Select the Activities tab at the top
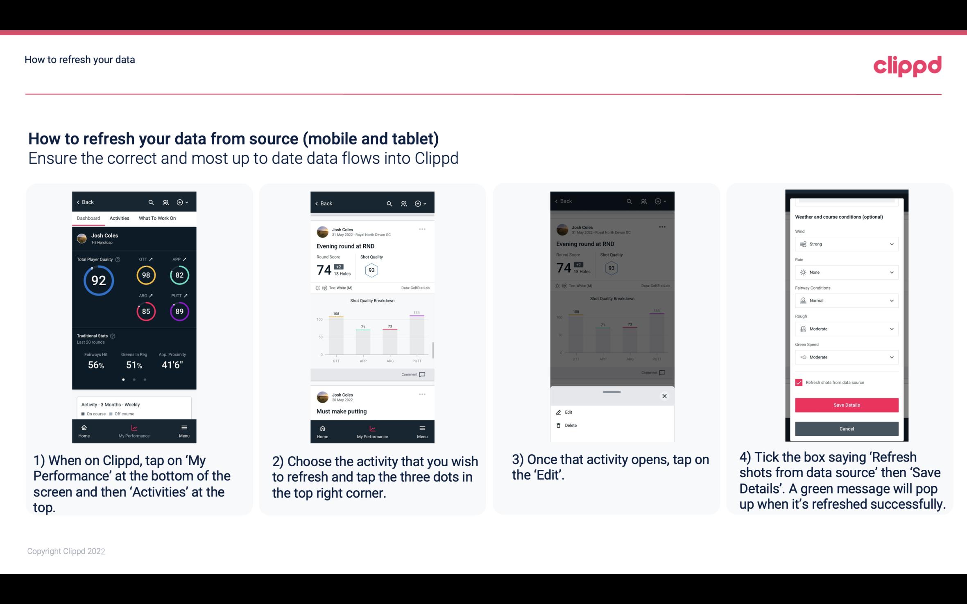Viewport: 967px width, 604px height. click(x=119, y=218)
